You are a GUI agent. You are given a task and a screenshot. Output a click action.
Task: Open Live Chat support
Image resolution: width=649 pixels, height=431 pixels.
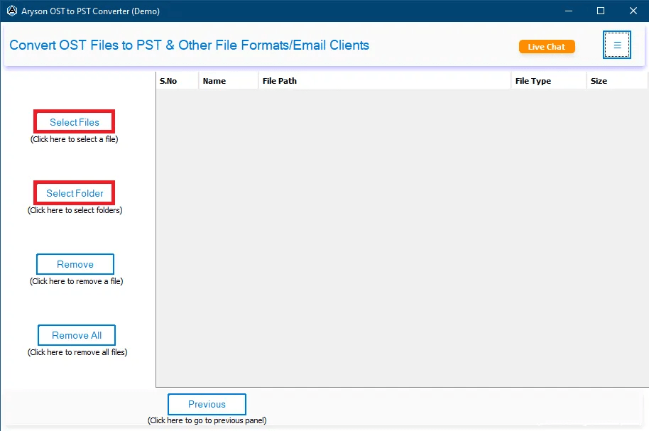pos(547,46)
